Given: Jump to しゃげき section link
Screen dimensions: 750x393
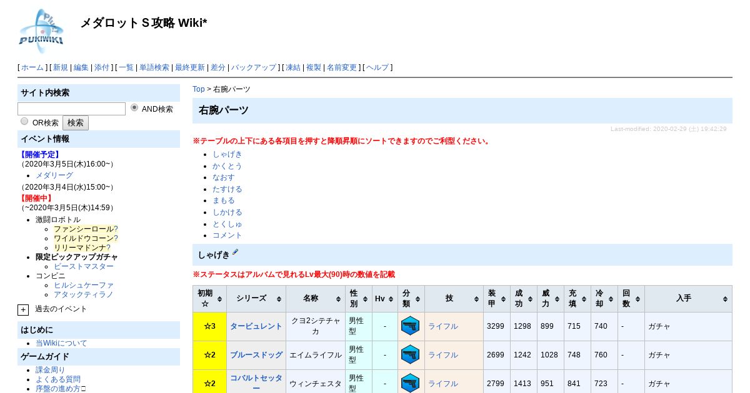Looking at the screenshot, I should tap(227, 154).
